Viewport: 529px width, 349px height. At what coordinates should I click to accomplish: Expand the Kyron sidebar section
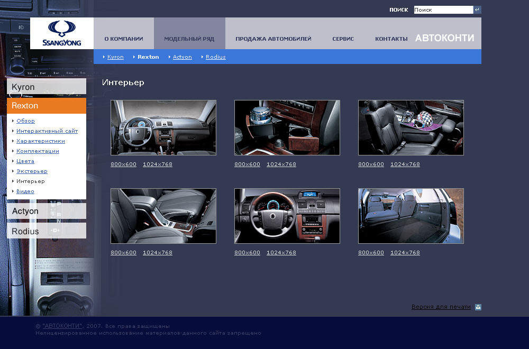tap(47, 87)
